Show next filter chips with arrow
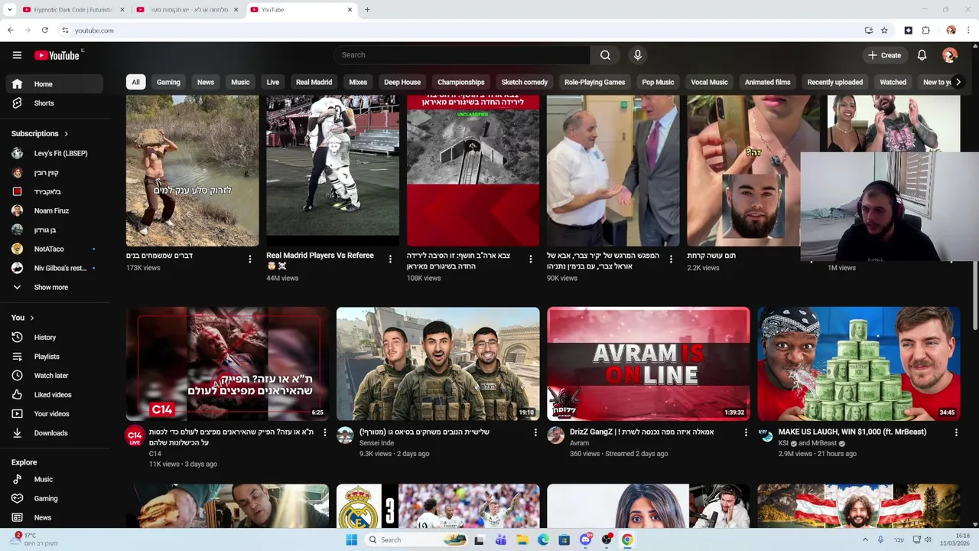Screen dimensions: 979x551 (x=958, y=82)
